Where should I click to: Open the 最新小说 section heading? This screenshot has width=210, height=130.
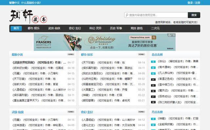coord(17,54)
